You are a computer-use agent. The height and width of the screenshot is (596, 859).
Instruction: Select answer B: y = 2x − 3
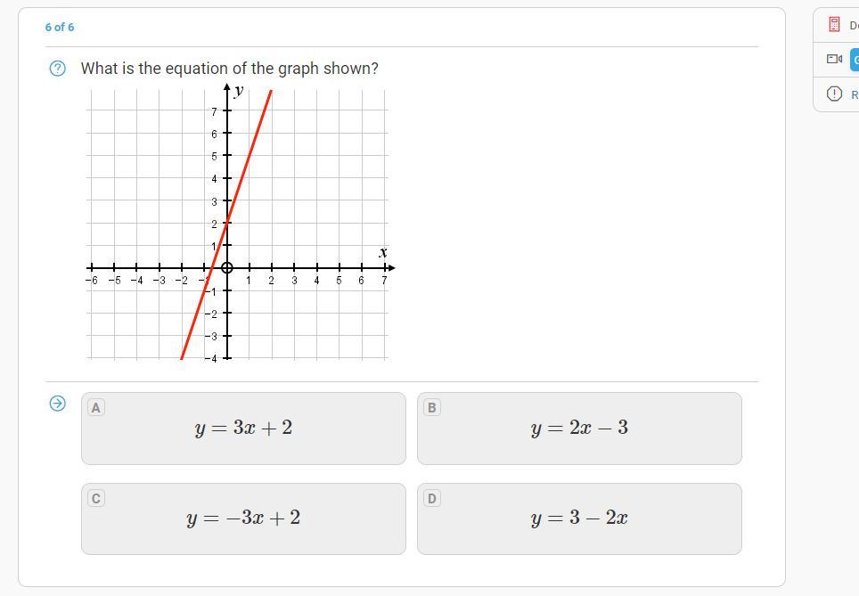pos(579,429)
